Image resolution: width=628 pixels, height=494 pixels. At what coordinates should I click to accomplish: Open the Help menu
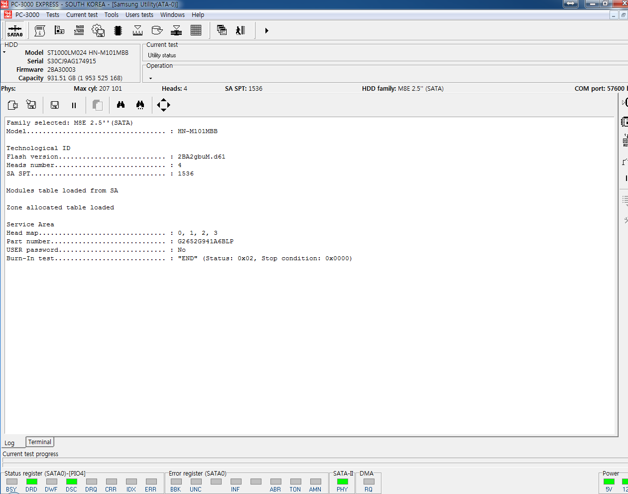[x=198, y=15]
